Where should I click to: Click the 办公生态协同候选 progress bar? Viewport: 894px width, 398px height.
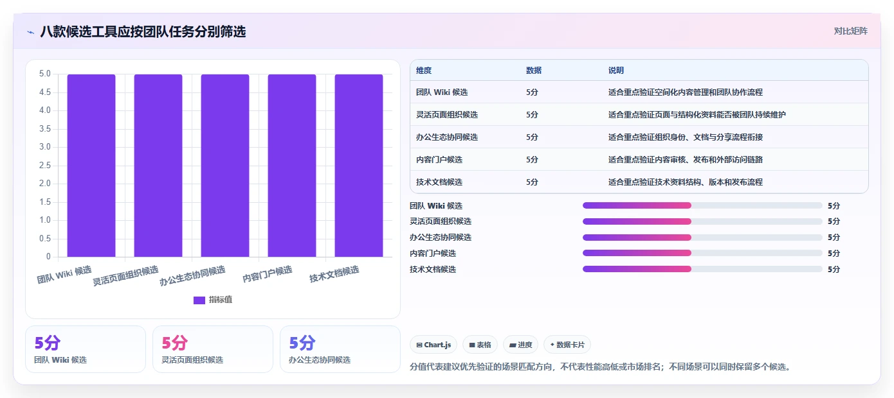702,238
